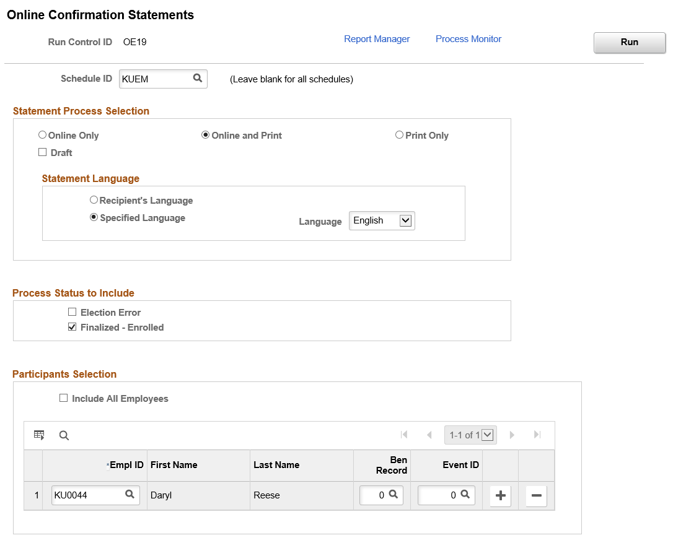Click the Run Control ID value OE19
The width and height of the screenshot is (673, 543).
[x=134, y=42]
